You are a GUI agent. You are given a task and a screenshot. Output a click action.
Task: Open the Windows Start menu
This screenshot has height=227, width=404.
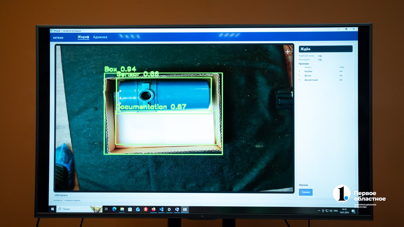click(52, 209)
